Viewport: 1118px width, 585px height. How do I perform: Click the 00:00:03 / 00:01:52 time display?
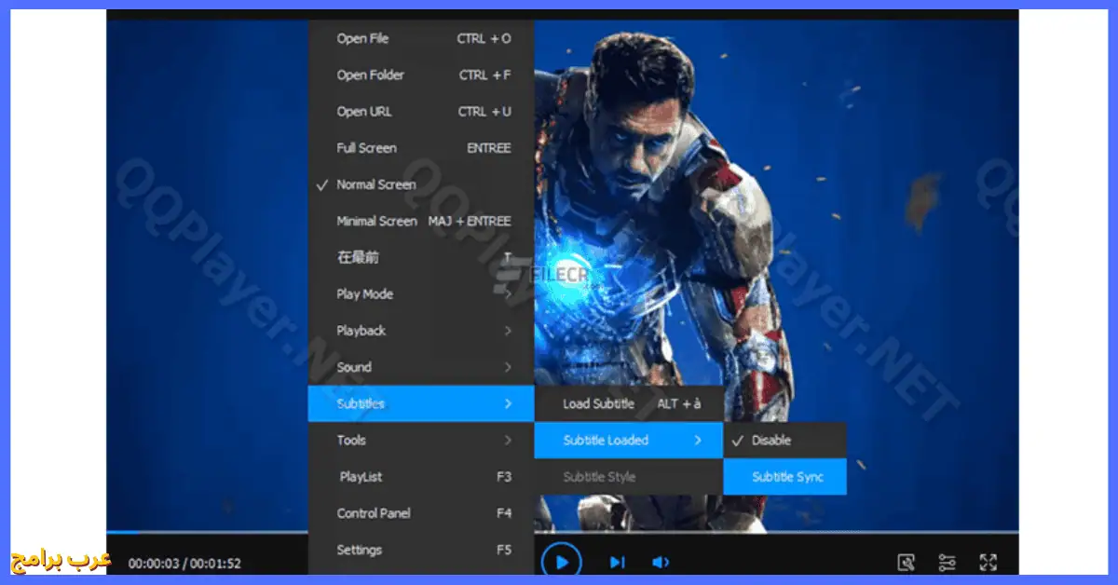tap(184, 563)
